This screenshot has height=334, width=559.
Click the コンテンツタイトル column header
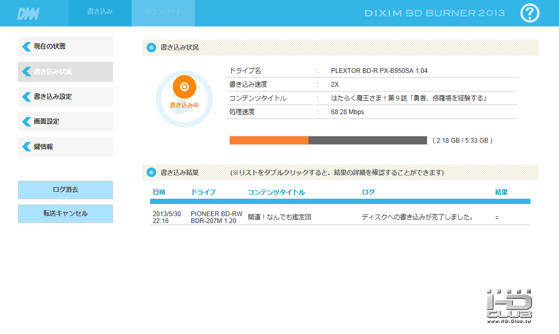point(276,192)
